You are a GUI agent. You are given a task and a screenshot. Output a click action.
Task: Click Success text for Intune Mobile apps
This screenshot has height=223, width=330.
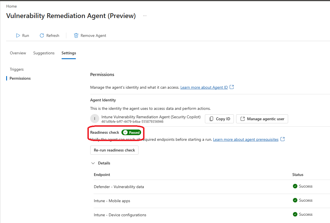tap(306, 200)
